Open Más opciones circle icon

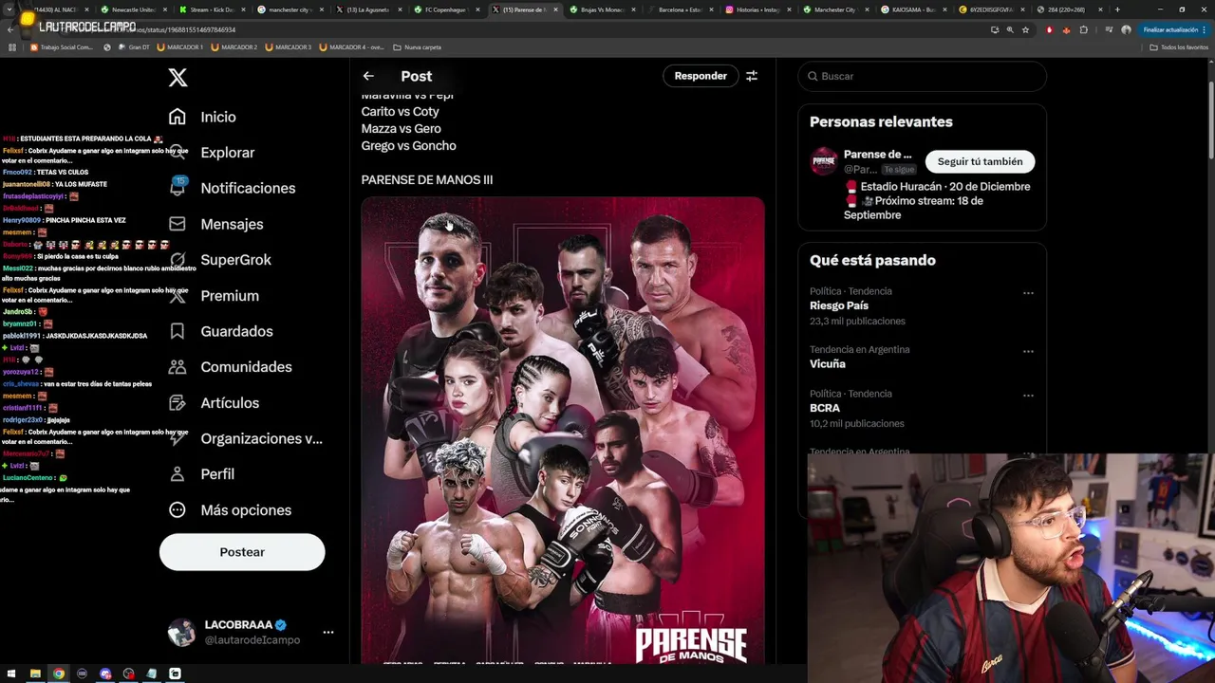(x=178, y=510)
